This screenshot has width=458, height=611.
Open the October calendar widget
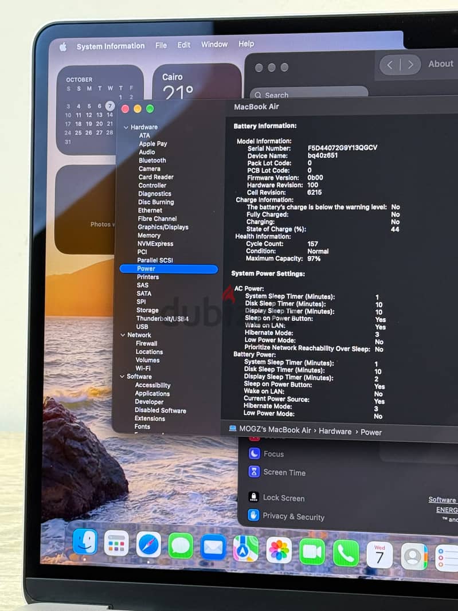tap(100, 110)
